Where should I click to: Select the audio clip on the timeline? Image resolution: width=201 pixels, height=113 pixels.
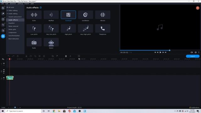[10, 78]
